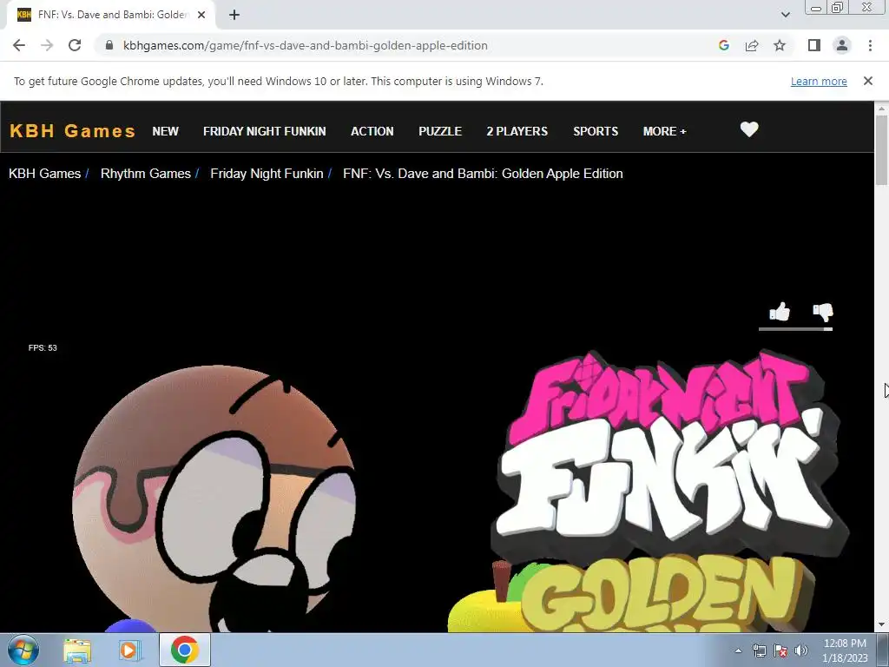Image resolution: width=889 pixels, height=667 pixels.
Task: Open a new tab with the plus button
Action: point(234,15)
